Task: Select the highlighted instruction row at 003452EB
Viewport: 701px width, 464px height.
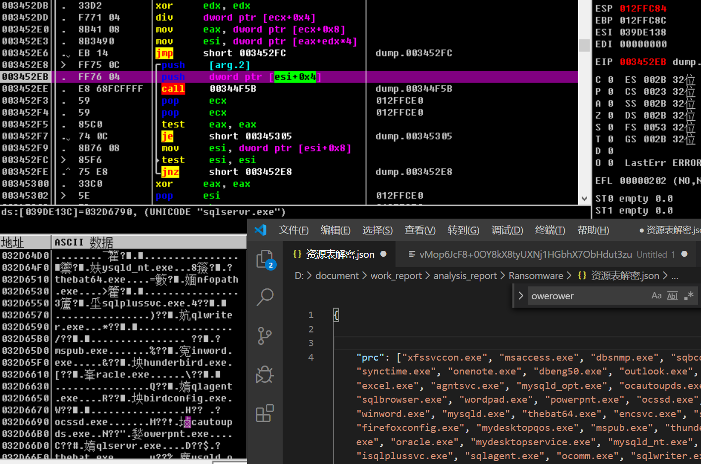Action: click(289, 77)
